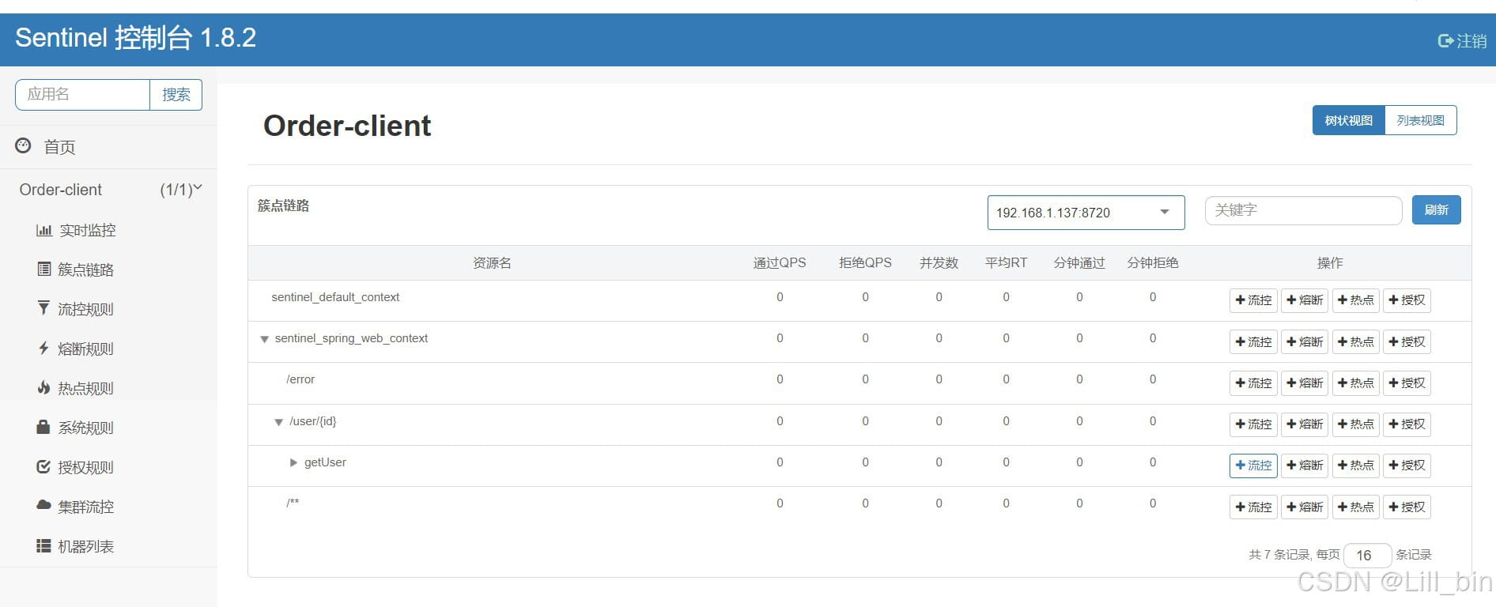Add 授权 rule for sentinel_spring_web_context
Screen dimensions: 1496x607
coord(1407,342)
